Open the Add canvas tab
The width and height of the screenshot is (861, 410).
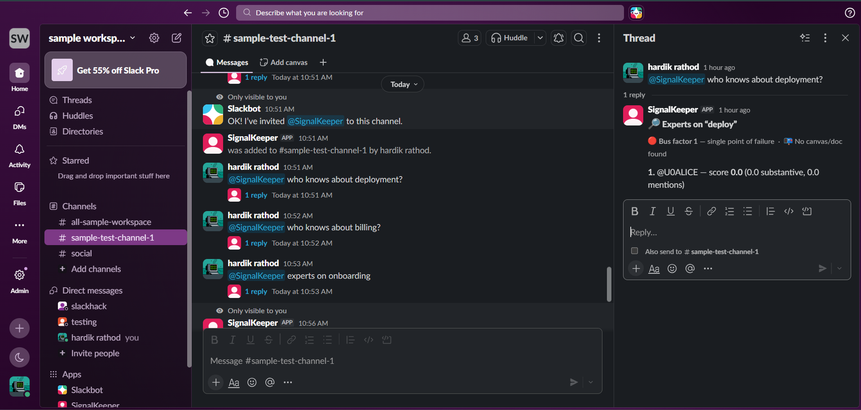(x=284, y=63)
